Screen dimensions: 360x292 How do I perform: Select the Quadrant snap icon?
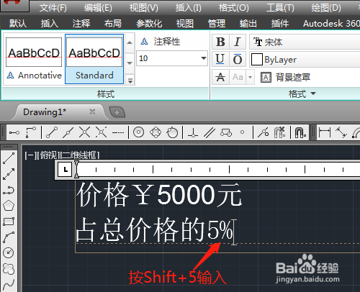tap(156, 132)
